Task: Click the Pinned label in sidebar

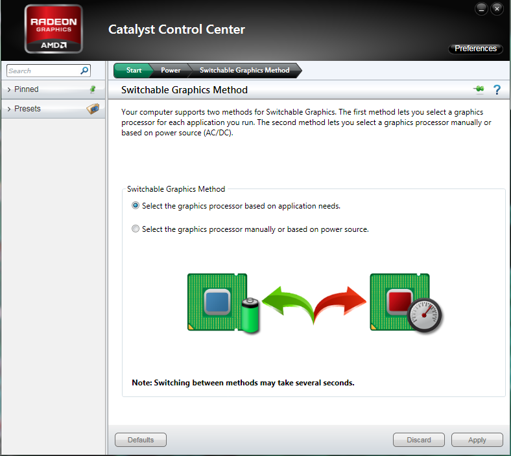Action: point(27,89)
